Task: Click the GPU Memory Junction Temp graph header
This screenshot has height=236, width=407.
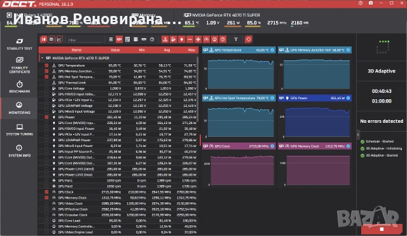Action: [315, 50]
